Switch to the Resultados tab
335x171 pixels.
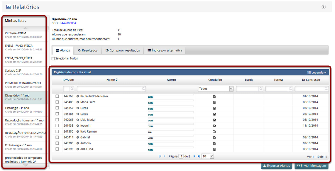(x=87, y=50)
